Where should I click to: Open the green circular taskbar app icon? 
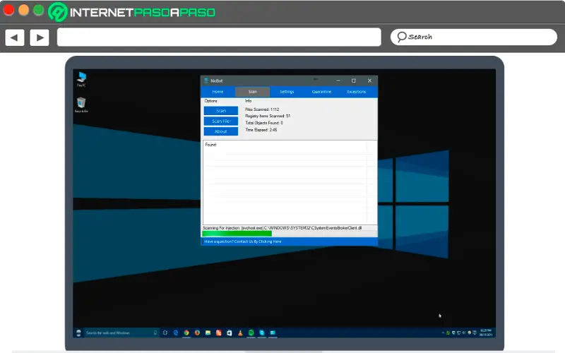coord(251,333)
